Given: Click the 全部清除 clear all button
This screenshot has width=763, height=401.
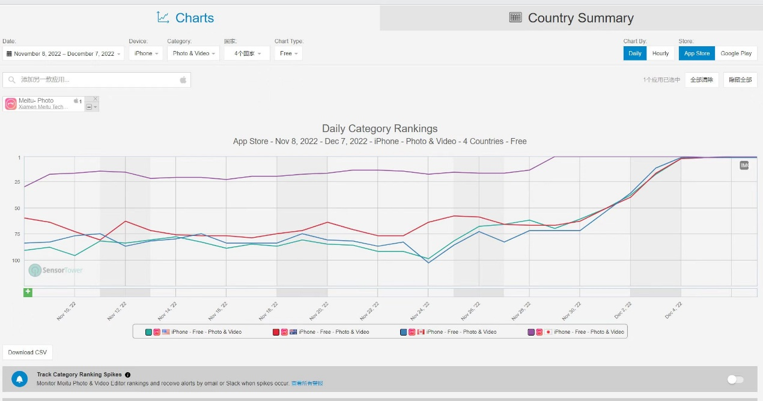Looking at the screenshot, I should [702, 79].
